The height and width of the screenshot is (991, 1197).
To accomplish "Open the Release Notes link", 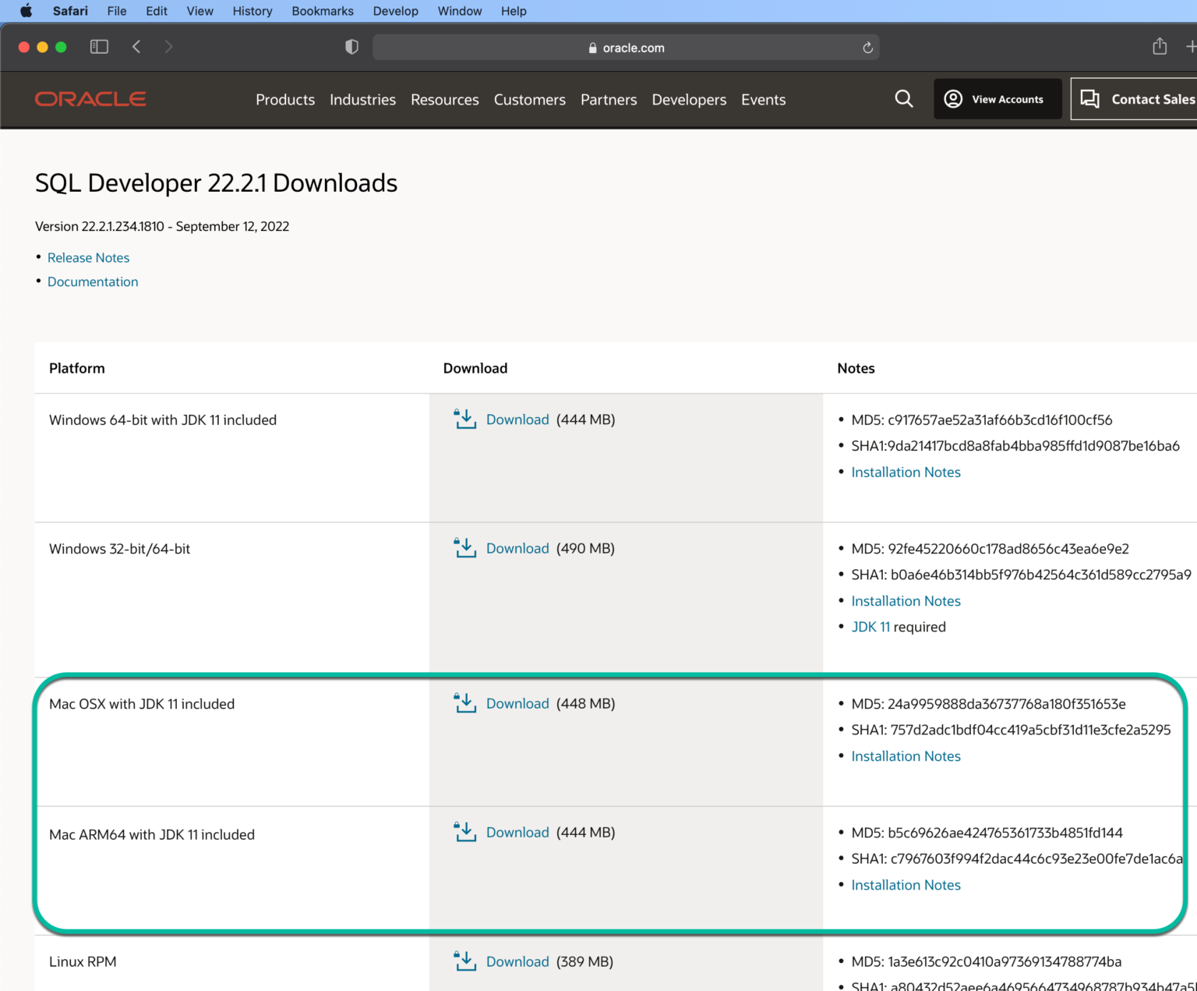I will tap(88, 257).
